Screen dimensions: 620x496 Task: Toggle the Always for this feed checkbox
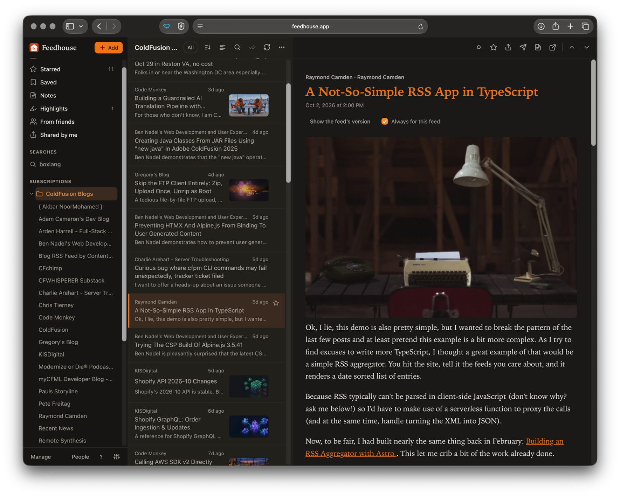click(x=384, y=121)
